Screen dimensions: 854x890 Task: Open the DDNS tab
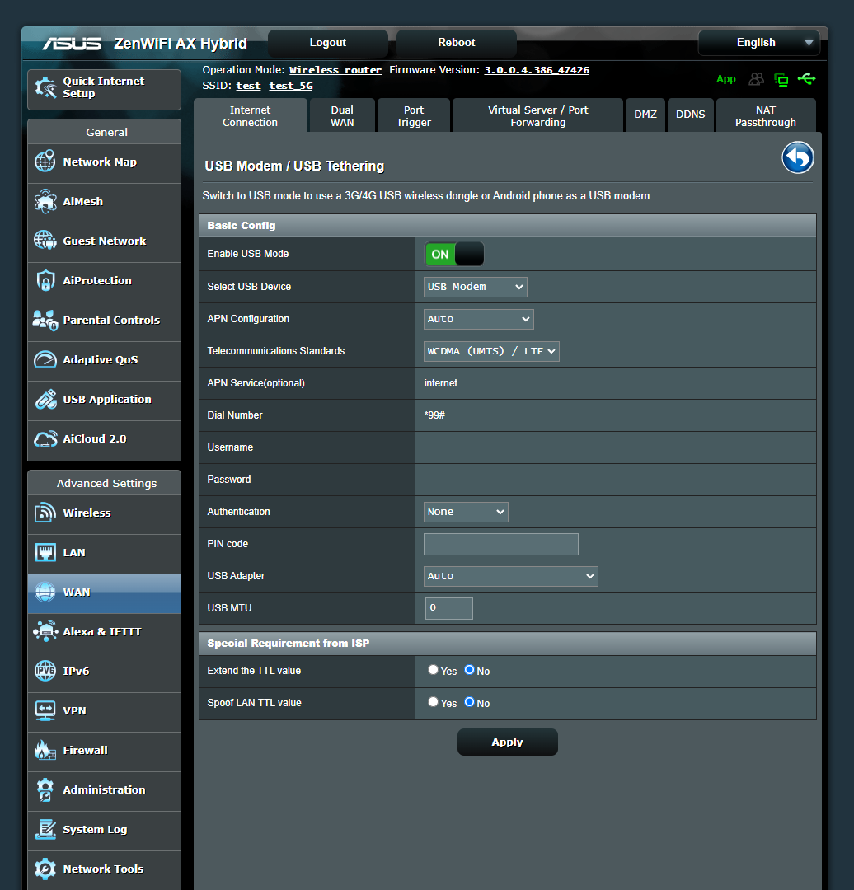691,115
